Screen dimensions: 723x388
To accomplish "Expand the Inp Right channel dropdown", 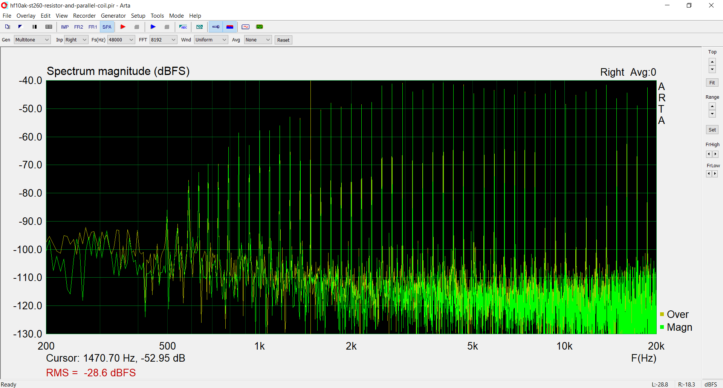I will (76, 40).
